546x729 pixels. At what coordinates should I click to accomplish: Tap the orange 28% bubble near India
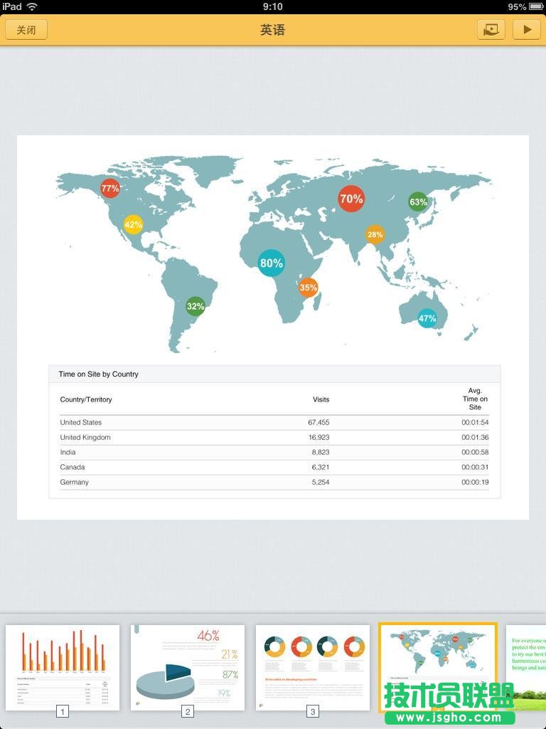pos(375,234)
